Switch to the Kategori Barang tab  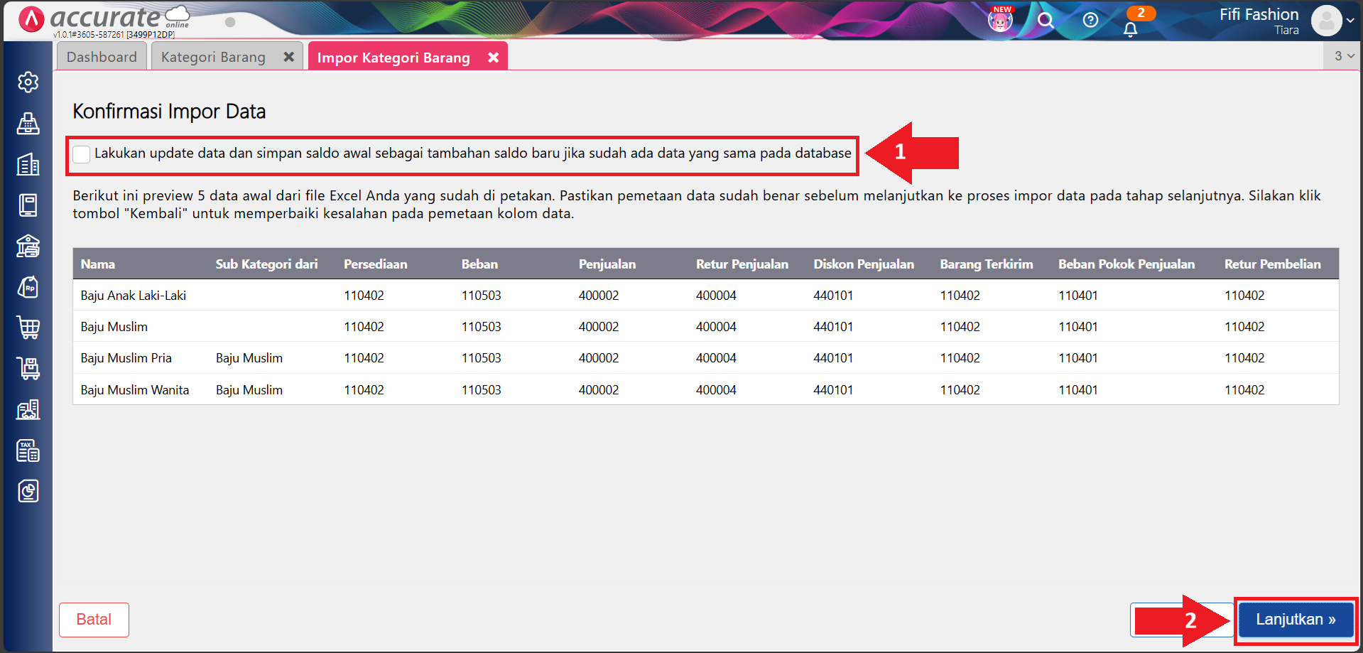click(x=212, y=56)
